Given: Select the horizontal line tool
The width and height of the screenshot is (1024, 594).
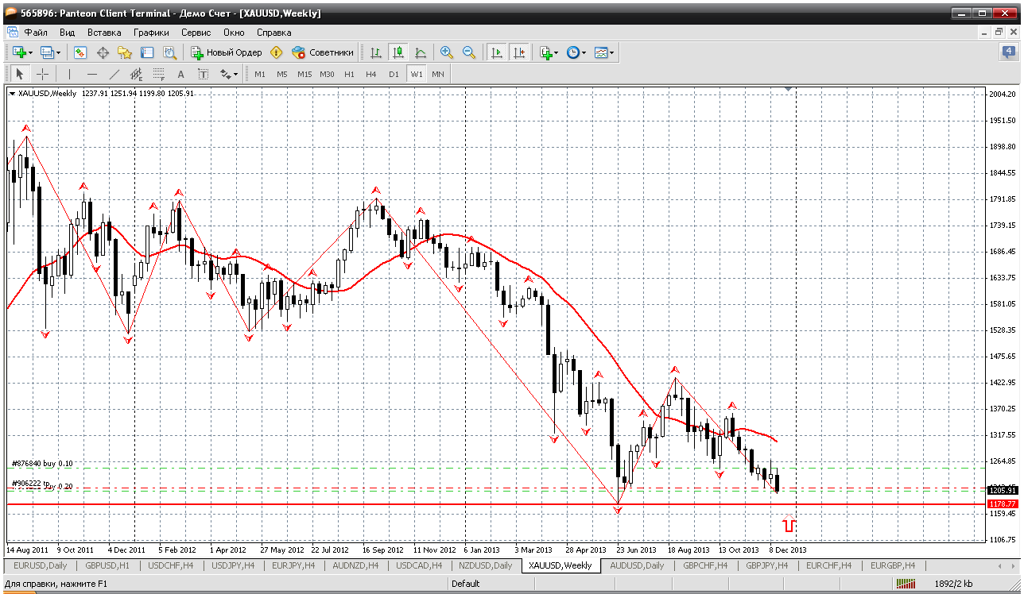Looking at the screenshot, I should [92, 74].
